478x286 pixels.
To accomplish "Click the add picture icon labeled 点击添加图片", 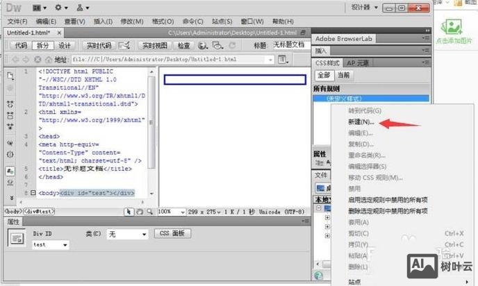I will pos(452,27).
